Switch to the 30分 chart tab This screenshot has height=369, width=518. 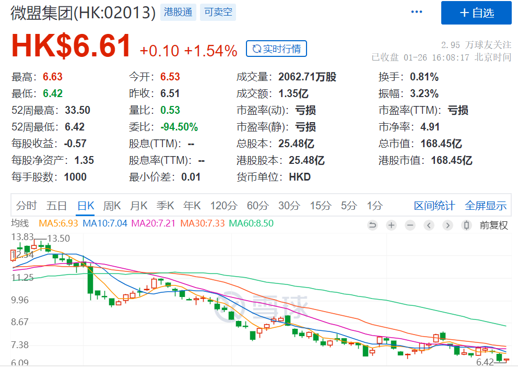point(289,206)
